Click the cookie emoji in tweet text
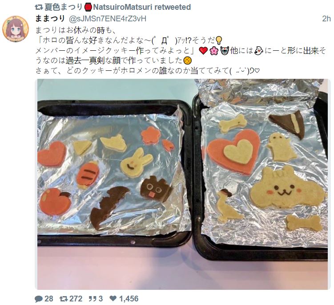 point(187,61)
